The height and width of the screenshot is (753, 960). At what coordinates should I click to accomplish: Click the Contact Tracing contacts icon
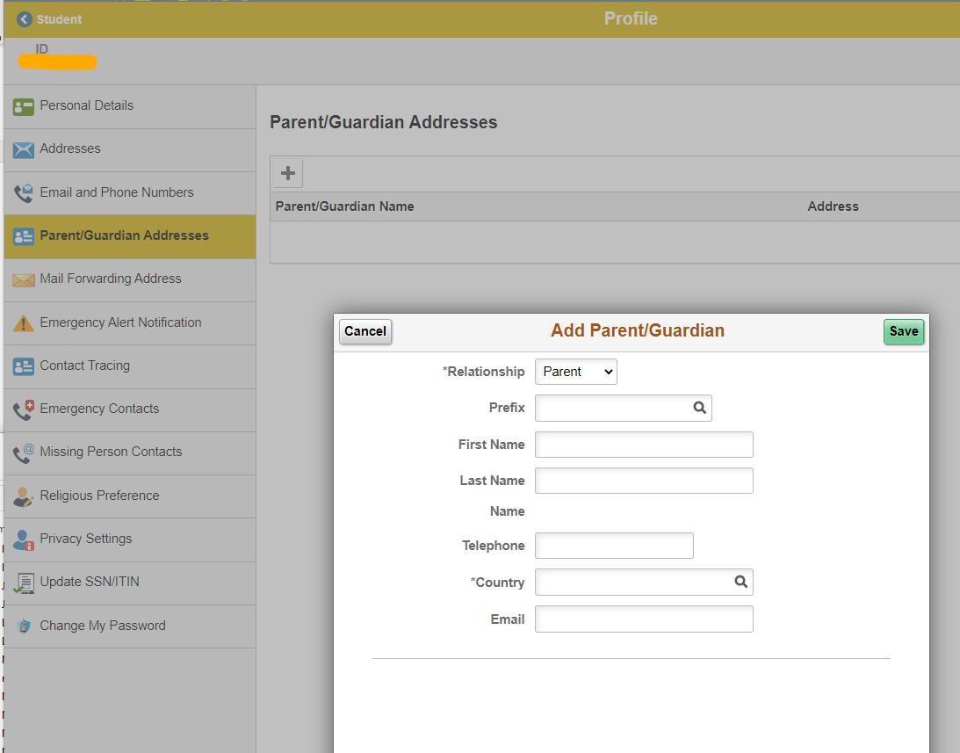point(22,366)
